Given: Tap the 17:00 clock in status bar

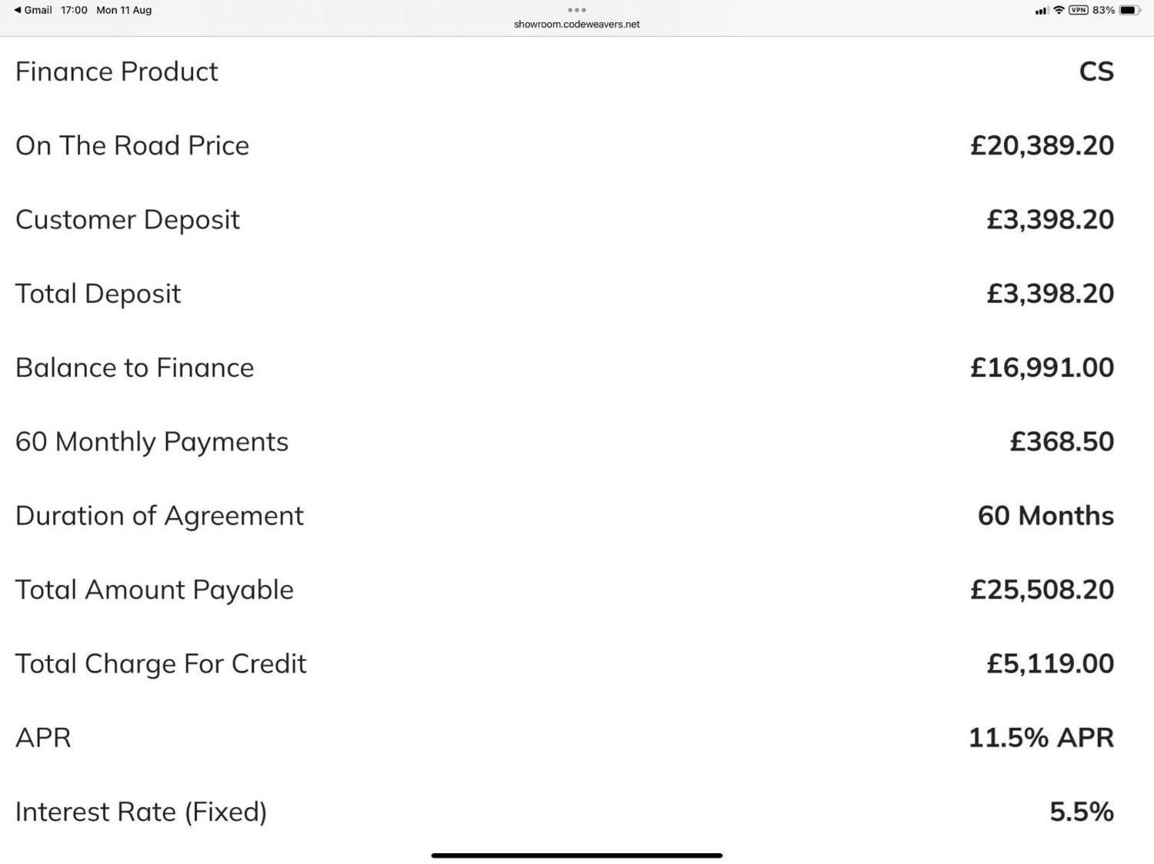Looking at the screenshot, I should point(74,10).
